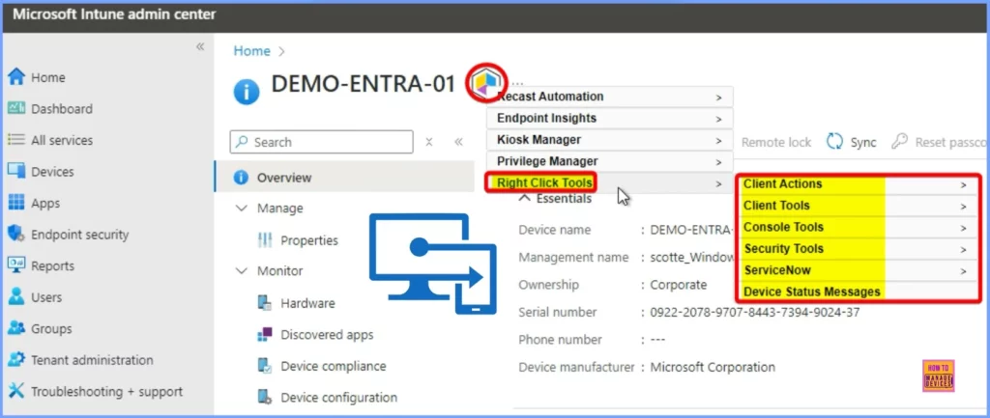Image resolution: width=990 pixels, height=418 pixels.
Task: Select Client Actions in submenu
Action: coord(856,184)
